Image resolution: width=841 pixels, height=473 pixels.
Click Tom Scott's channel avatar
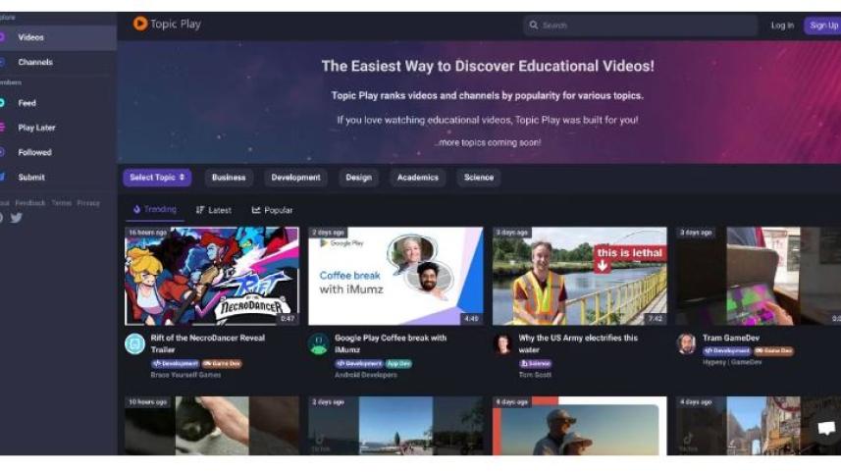(502, 343)
